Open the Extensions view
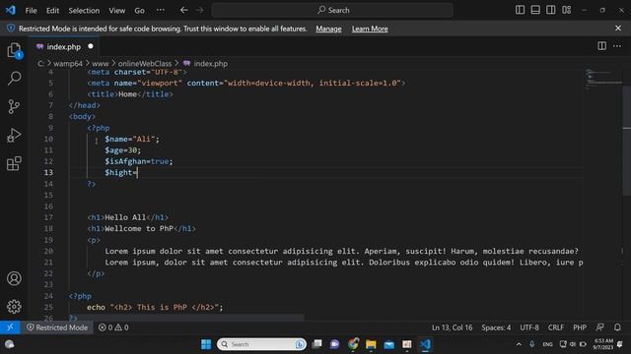Viewport: 631px width, 354px height. tap(14, 163)
